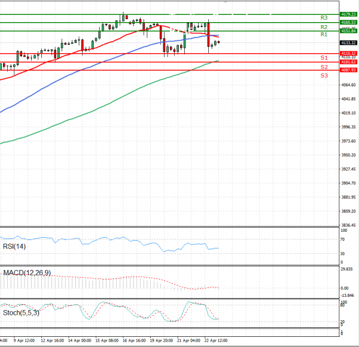Click the S3 support label
Screen dimensions: 359x347
click(324, 75)
